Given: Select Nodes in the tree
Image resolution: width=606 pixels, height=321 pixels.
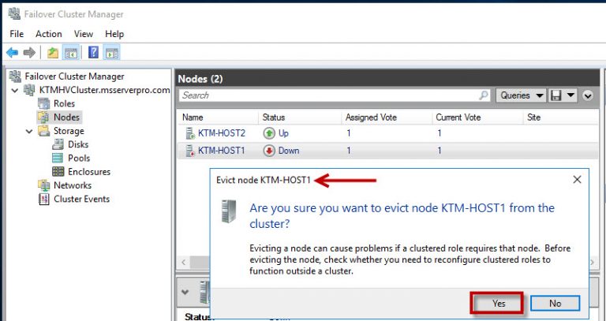Looking at the screenshot, I should coord(66,117).
